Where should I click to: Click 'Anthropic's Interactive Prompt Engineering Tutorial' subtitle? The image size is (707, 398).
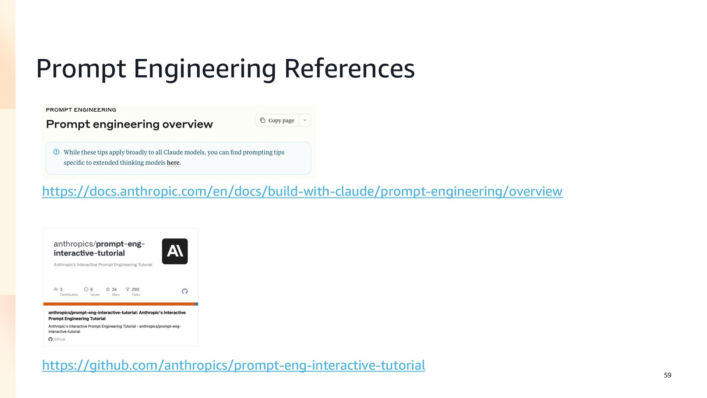[x=103, y=265]
